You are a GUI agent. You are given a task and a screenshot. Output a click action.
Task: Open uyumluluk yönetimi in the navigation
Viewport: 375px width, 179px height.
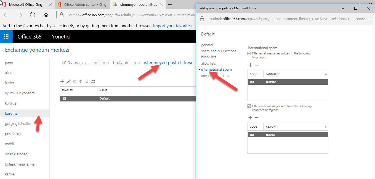pyautogui.click(x=20, y=93)
